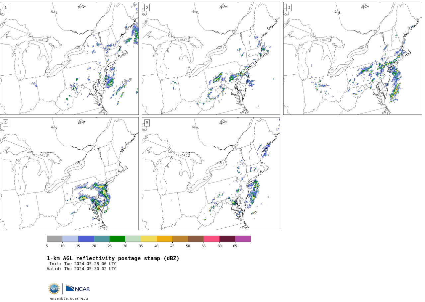Open ensemble member 1 reflectivity map
425x302 pixels.
coord(69,58)
